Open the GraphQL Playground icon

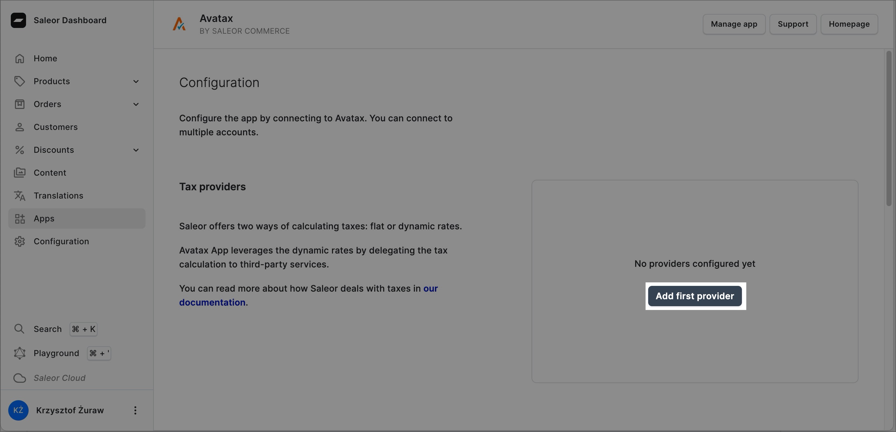19,353
